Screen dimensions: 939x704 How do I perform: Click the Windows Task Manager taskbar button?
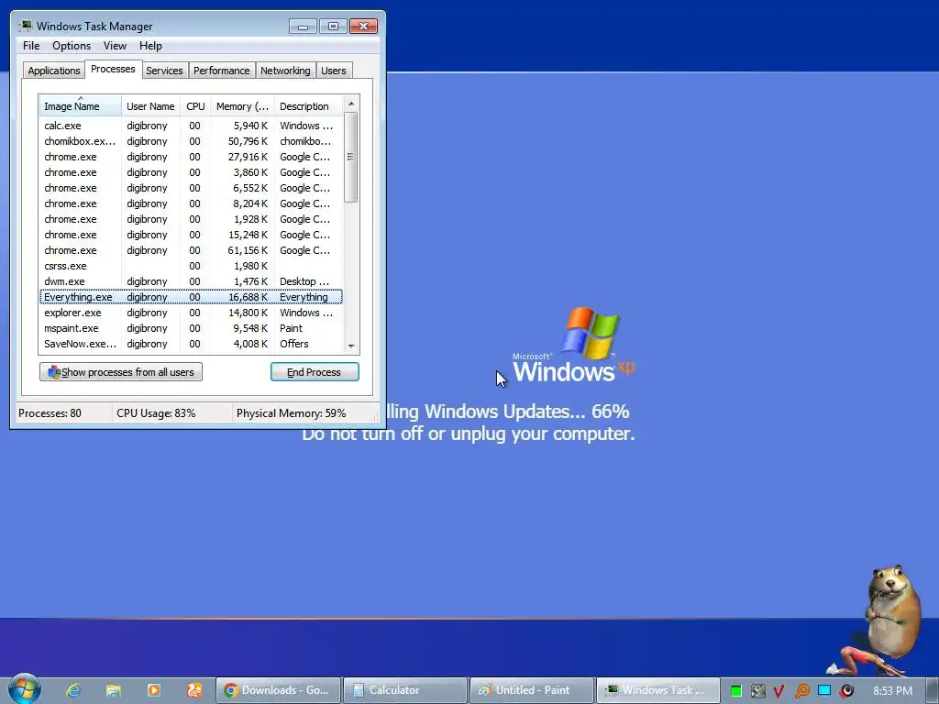click(658, 690)
